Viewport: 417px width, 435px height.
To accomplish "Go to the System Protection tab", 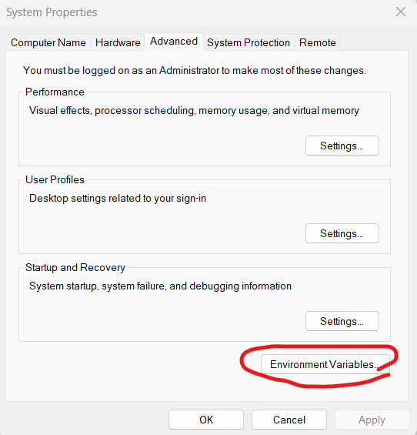I will [249, 42].
